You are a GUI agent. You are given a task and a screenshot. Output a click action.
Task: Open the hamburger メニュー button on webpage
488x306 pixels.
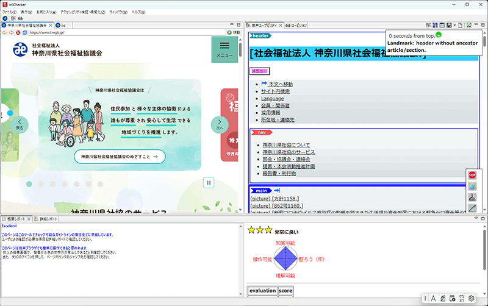coord(224,49)
